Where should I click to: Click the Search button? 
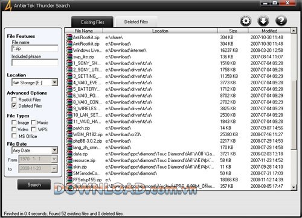pos(34,185)
